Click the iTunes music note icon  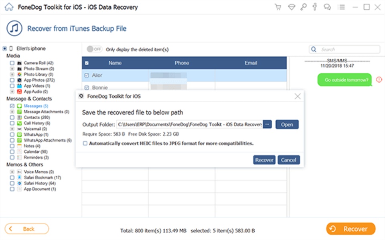point(14,28)
